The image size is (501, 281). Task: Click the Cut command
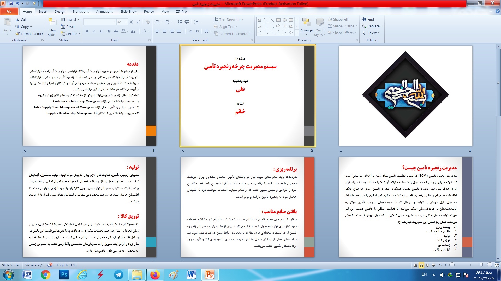(x=21, y=20)
